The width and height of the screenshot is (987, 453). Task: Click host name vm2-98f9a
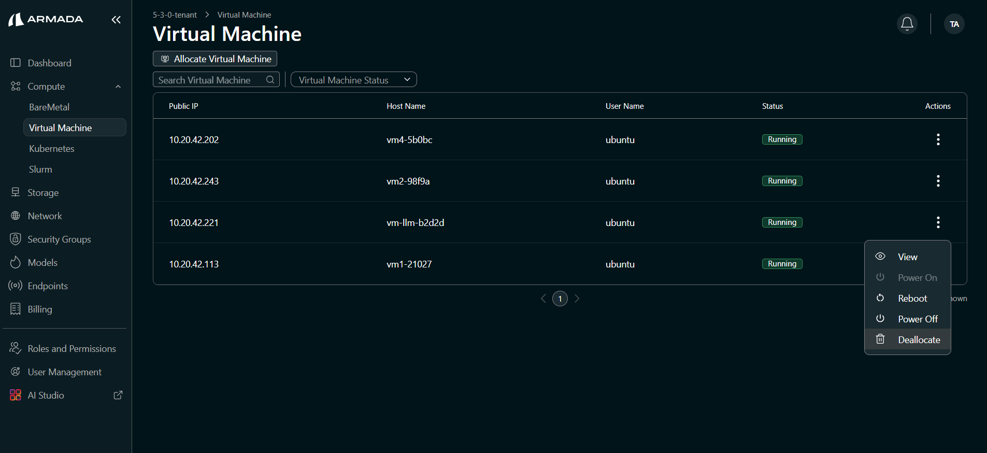tap(408, 181)
